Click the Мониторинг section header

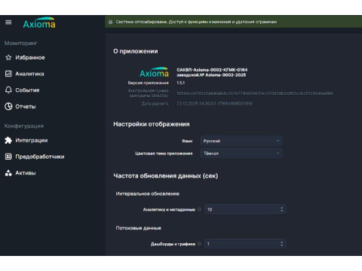[21, 43]
